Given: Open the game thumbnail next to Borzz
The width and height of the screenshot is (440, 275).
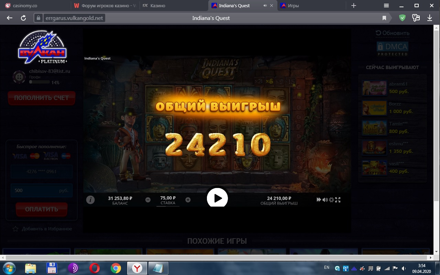Looking at the screenshot, I should coord(374,108).
